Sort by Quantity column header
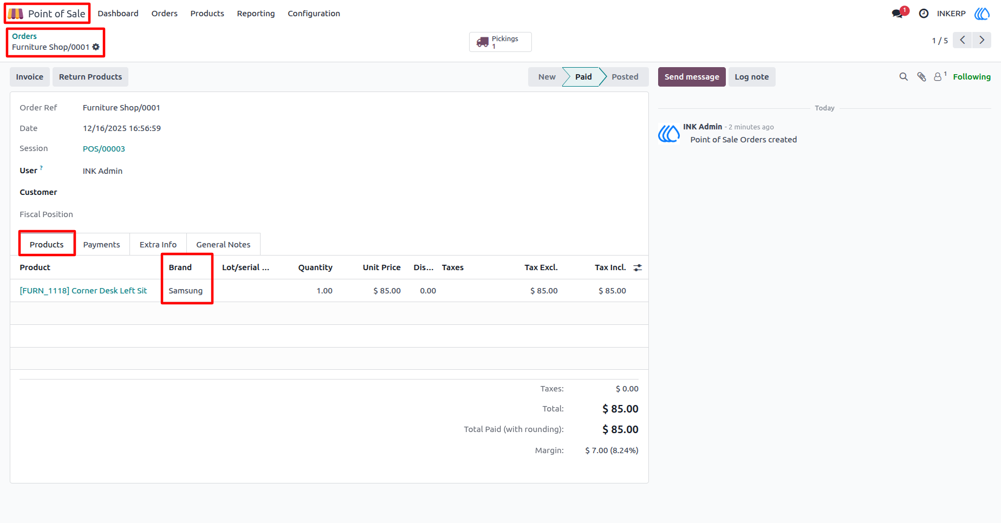 315,267
